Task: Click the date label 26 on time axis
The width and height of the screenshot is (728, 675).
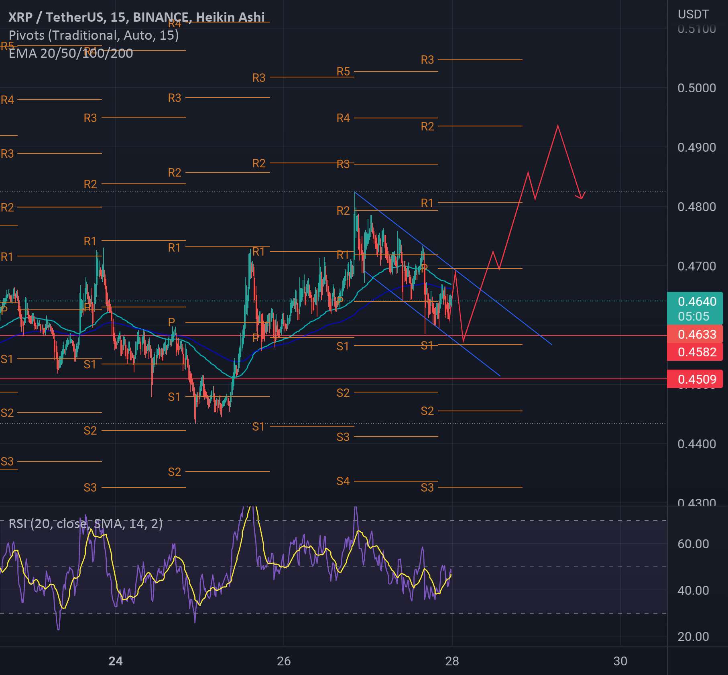Action: click(284, 661)
